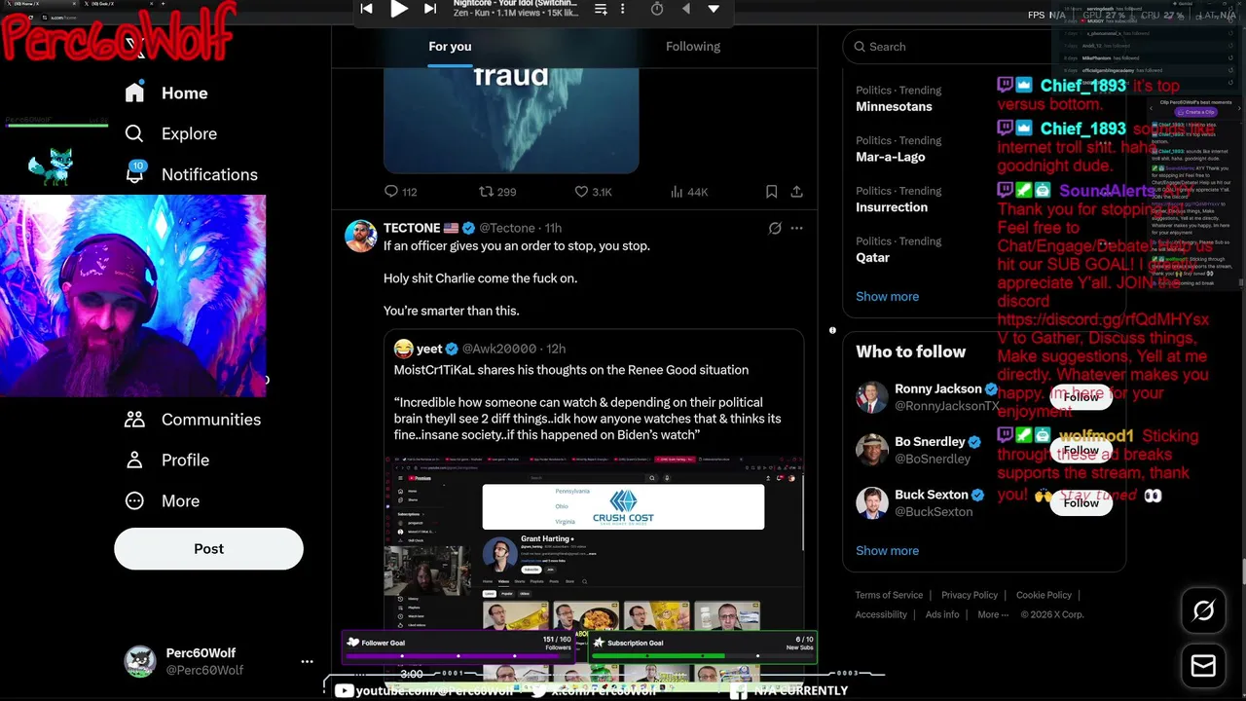
Task: Click the Follower Goal progress bar
Action: coord(458,655)
